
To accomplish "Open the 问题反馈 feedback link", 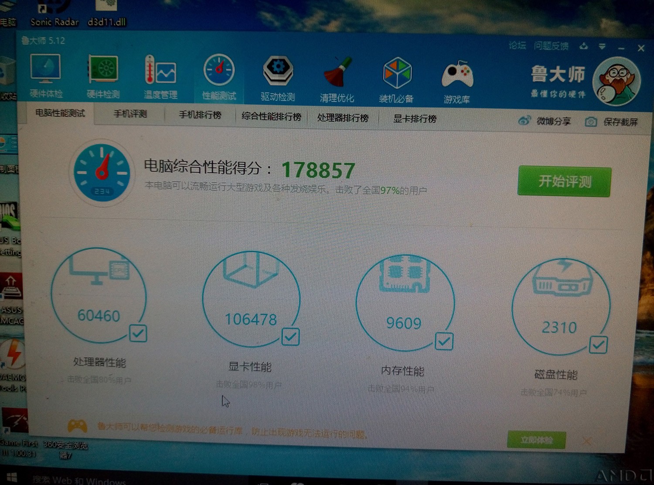I will coord(551,46).
